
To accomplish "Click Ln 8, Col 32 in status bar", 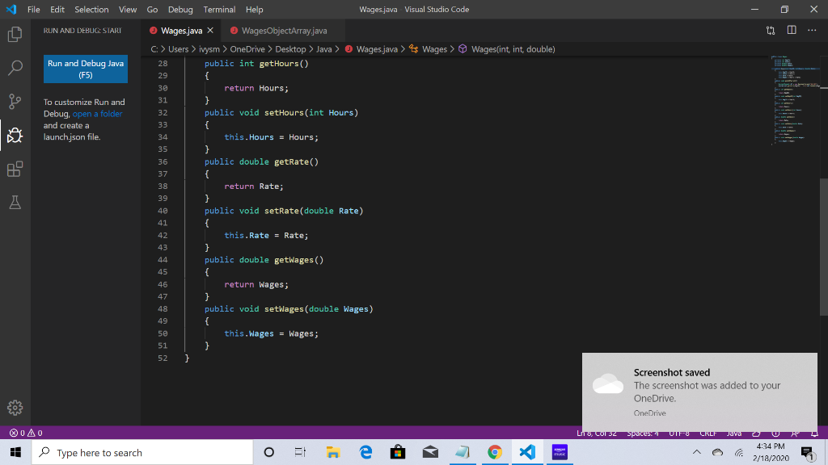I will tap(596, 434).
